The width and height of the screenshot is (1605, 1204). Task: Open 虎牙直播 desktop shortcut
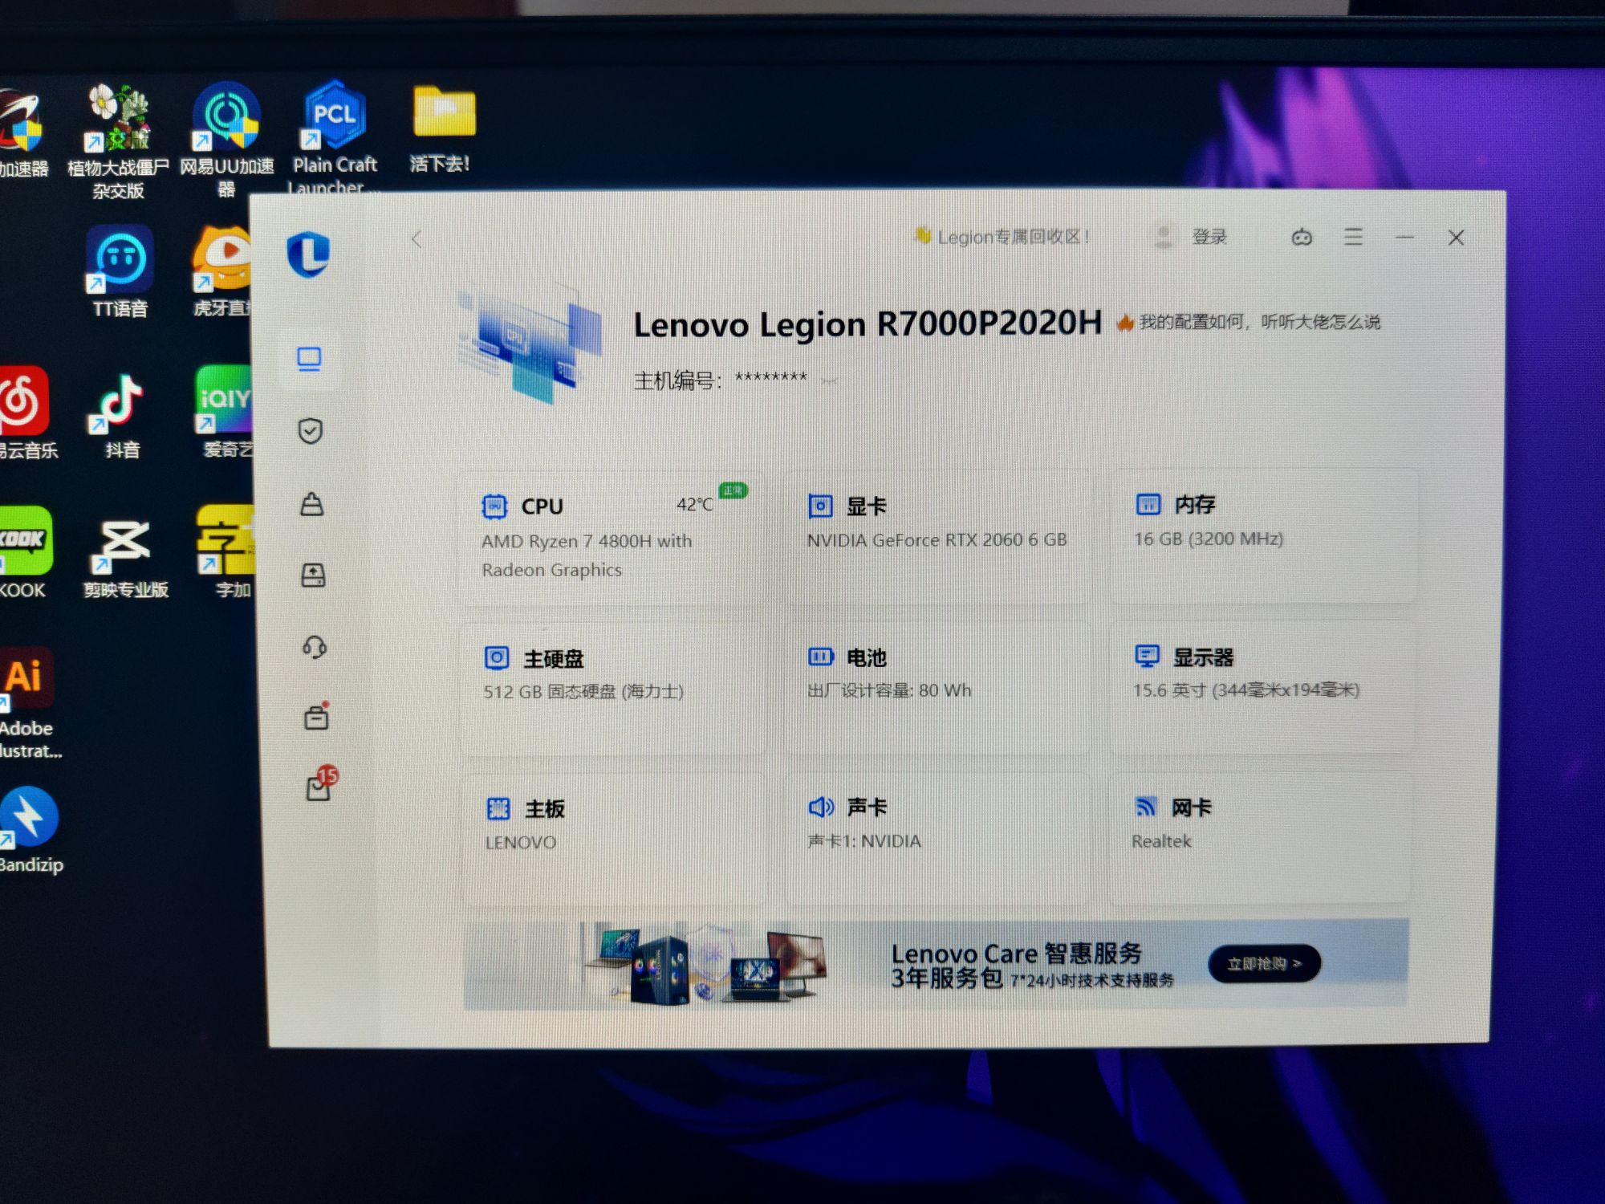221,271
